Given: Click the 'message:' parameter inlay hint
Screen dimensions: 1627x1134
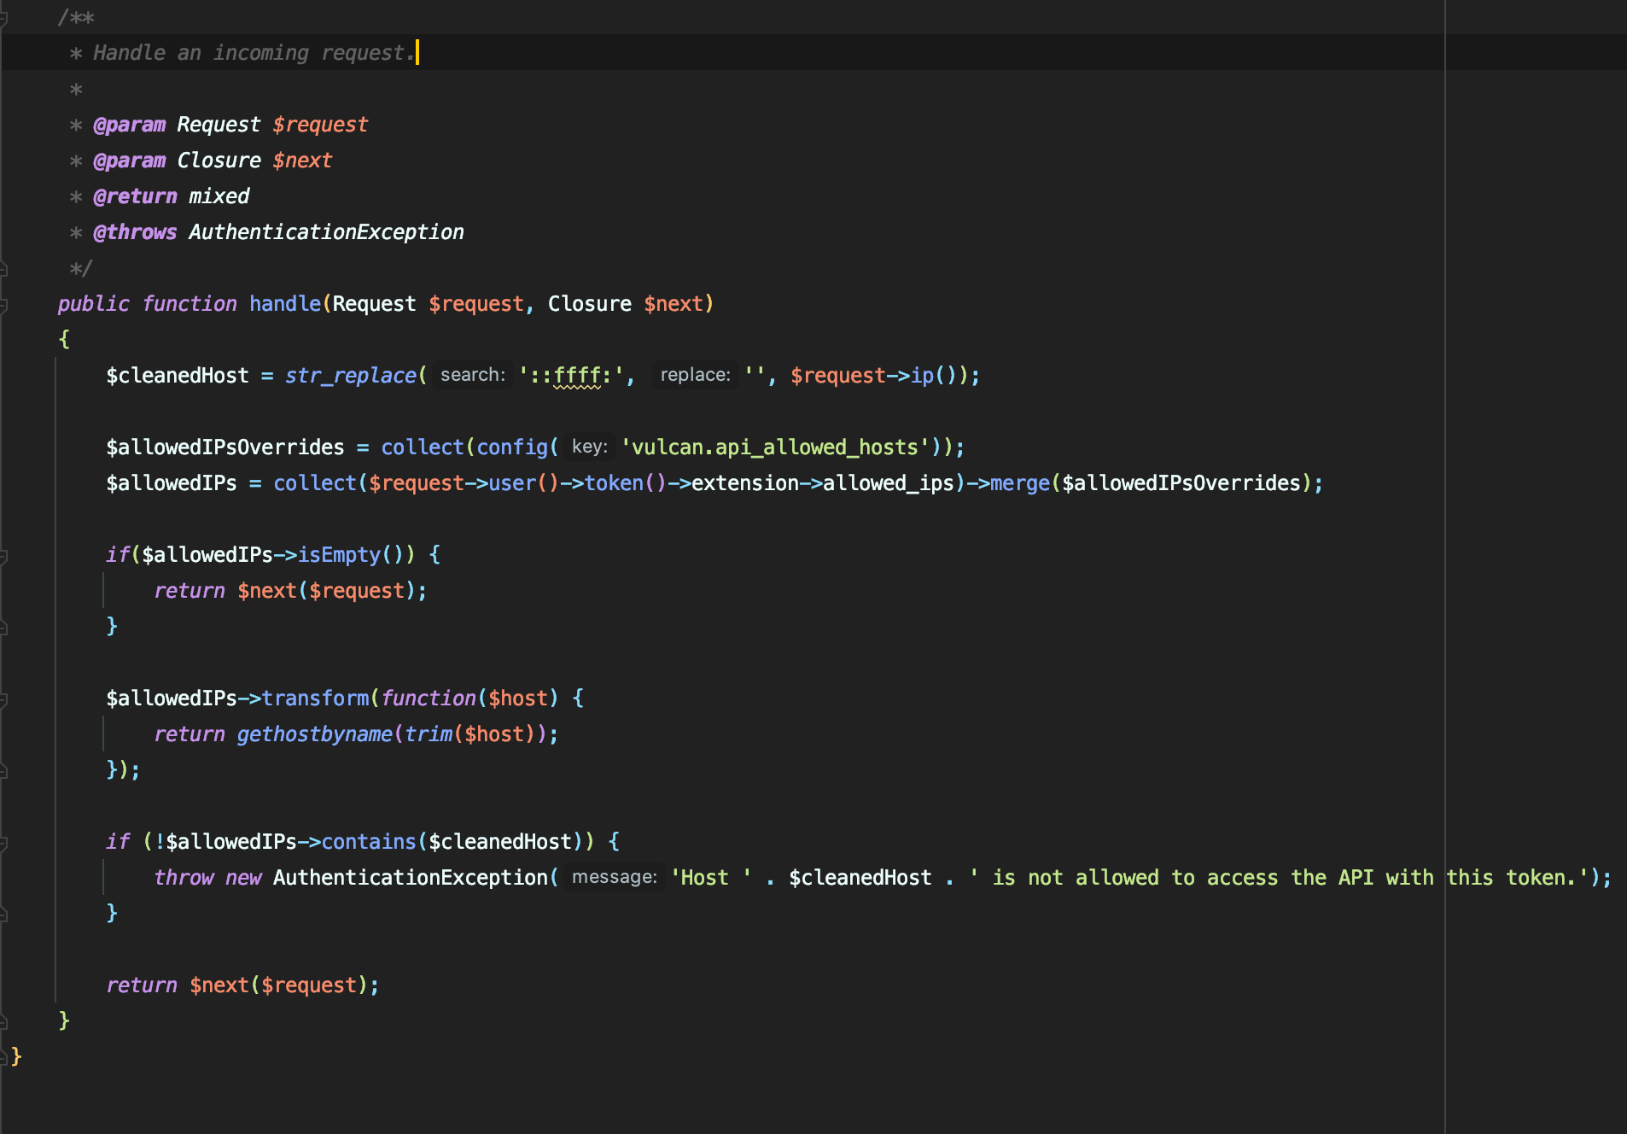Looking at the screenshot, I should [x=614, y=877].
